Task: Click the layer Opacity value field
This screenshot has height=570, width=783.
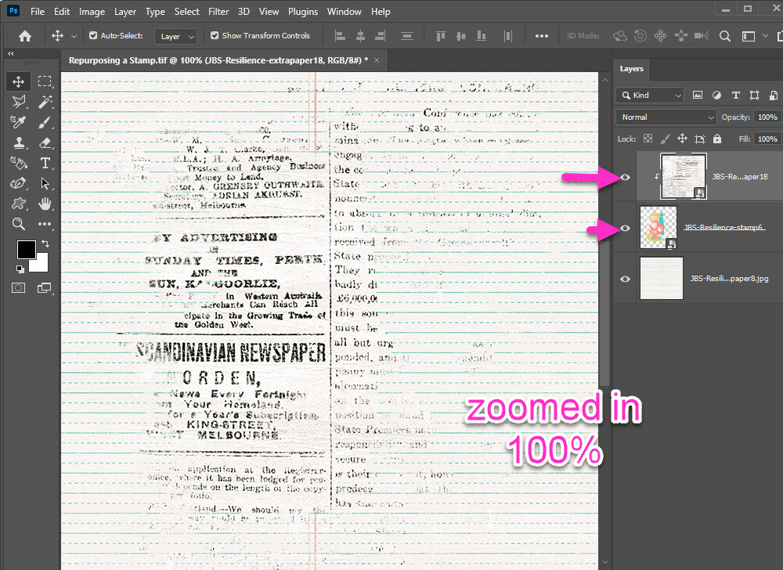Action: pyautogui.click(x=767, y=117)
